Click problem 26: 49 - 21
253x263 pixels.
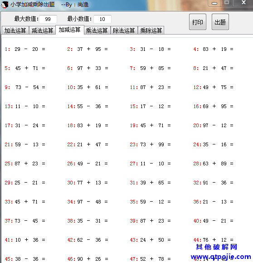click(88, 164)
